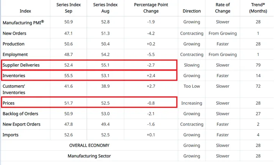
Task: Click the Imports row label
Action: coord(10,135)
